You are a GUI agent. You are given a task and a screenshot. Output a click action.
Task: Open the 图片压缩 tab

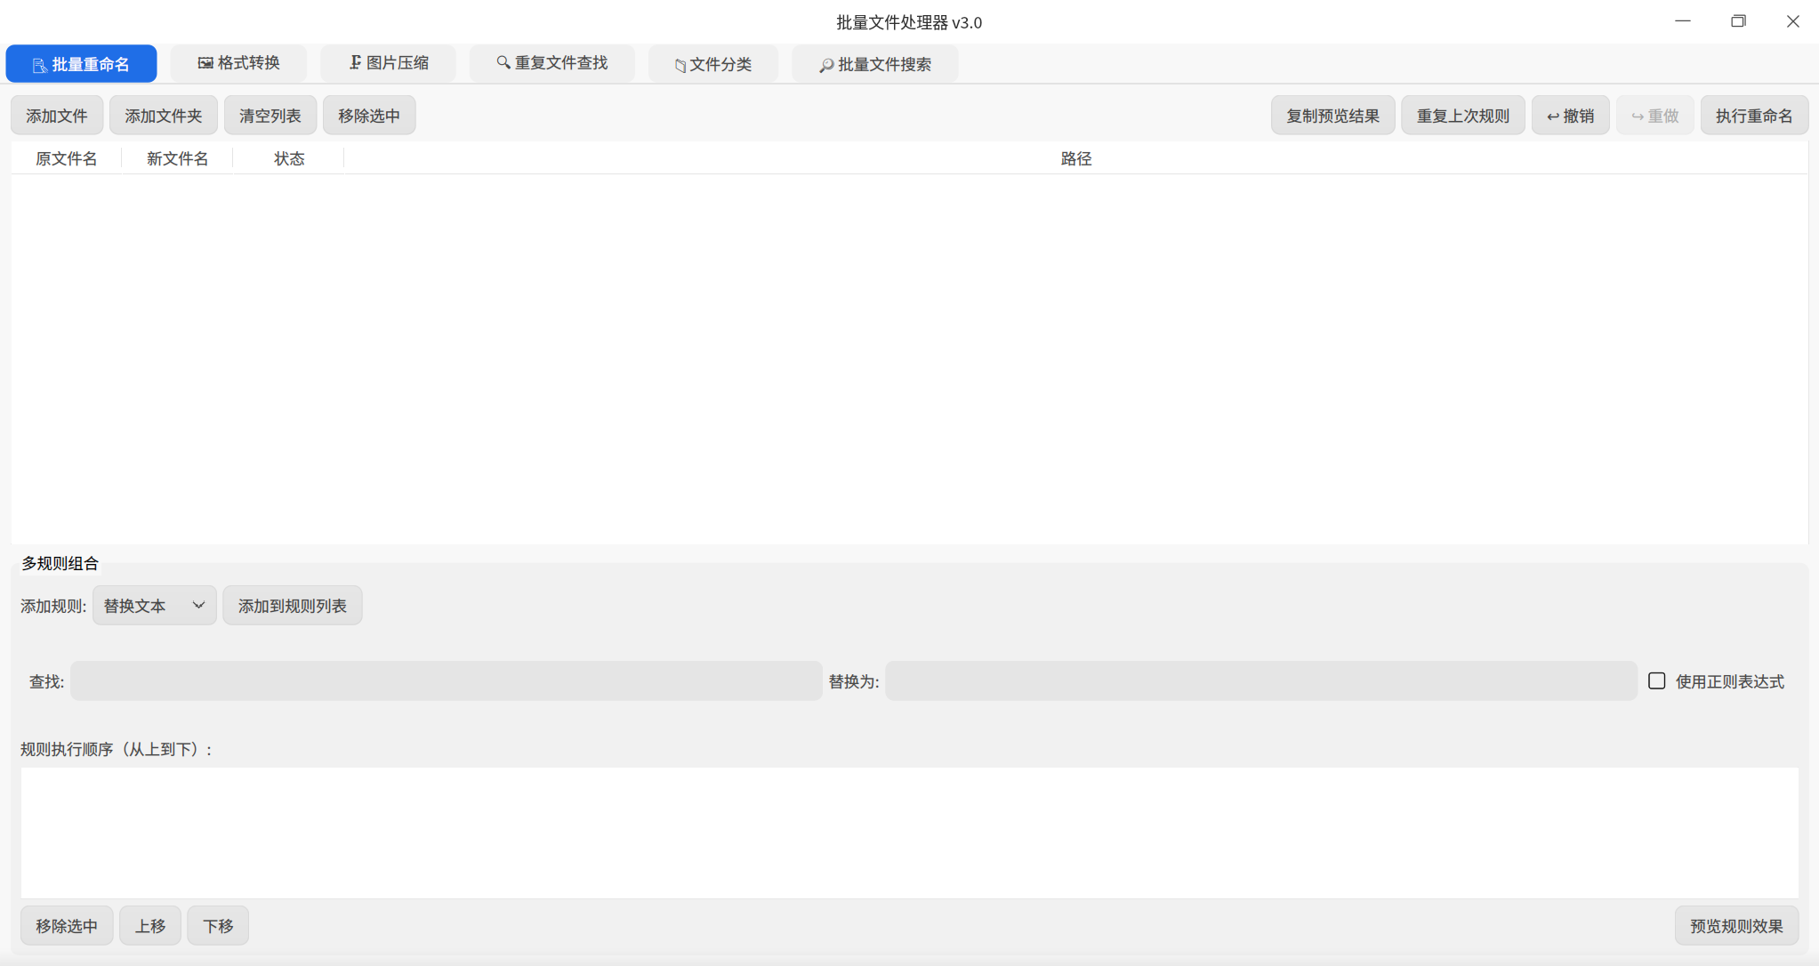[x=388, y=63]
